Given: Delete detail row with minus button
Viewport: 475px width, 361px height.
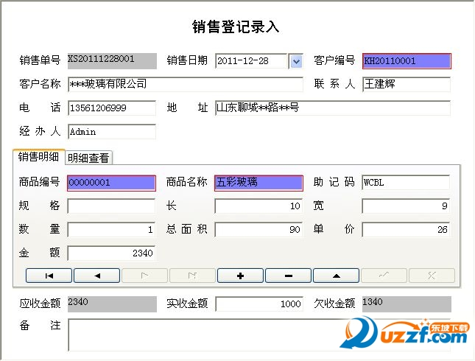Looking at the screenshot, I should 289,276.
